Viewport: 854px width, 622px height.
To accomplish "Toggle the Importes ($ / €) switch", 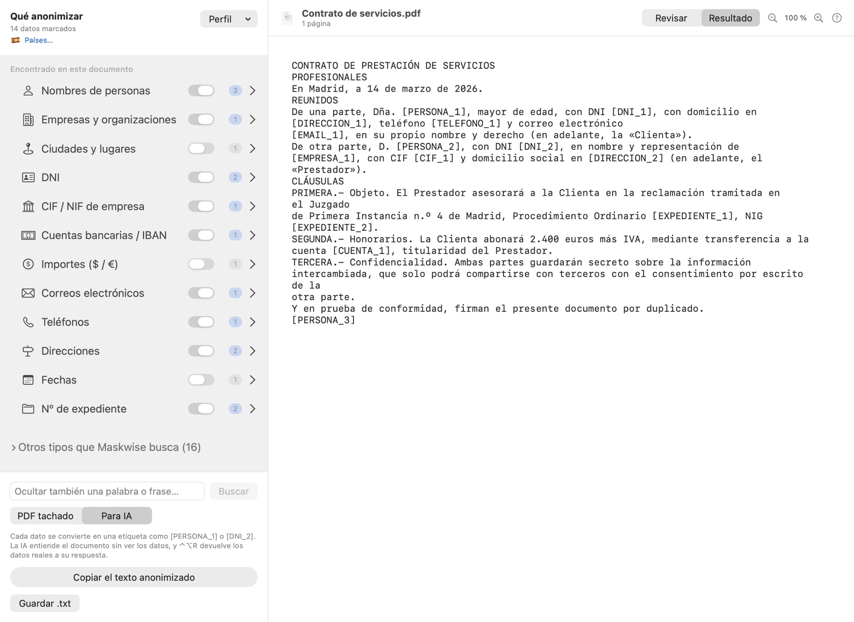I will (x=201, y=264).
